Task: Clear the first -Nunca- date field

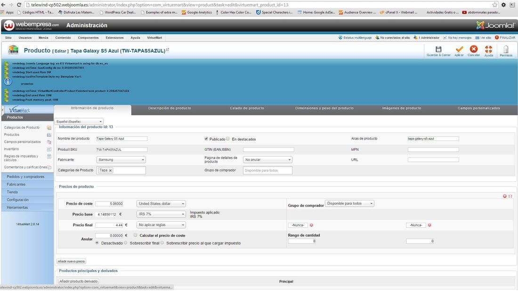Action: coord(311,225)
